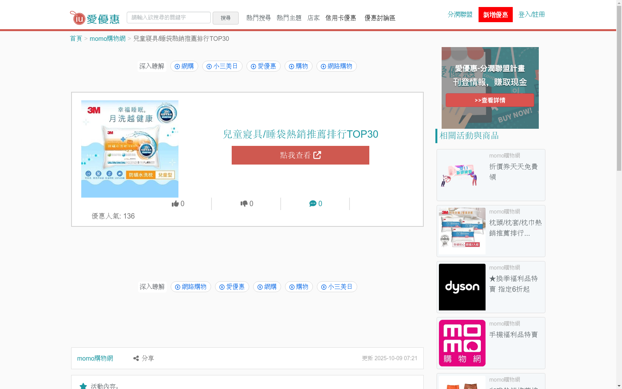The width and height of the screenshot is (622, 389).
Task: Click the 分享 share icon
Action: 136,358
